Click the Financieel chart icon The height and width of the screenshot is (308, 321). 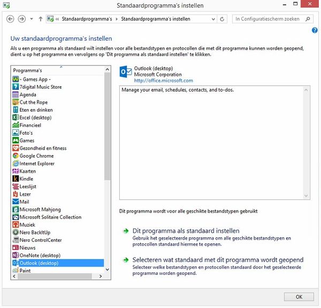pyautogui.click(x=16, y=125)
